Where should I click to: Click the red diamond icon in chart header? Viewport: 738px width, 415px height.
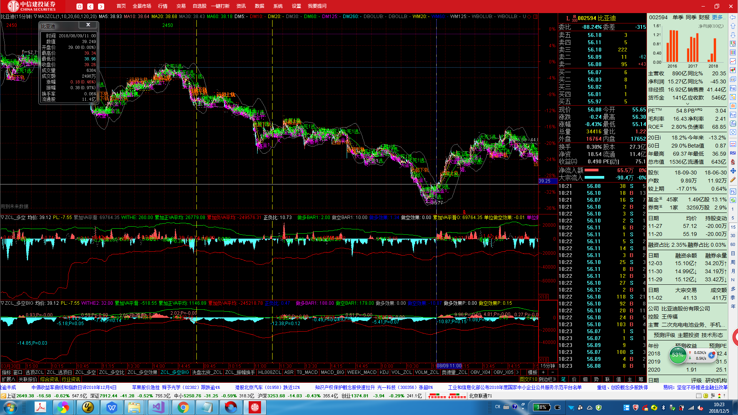pos(529,17)
